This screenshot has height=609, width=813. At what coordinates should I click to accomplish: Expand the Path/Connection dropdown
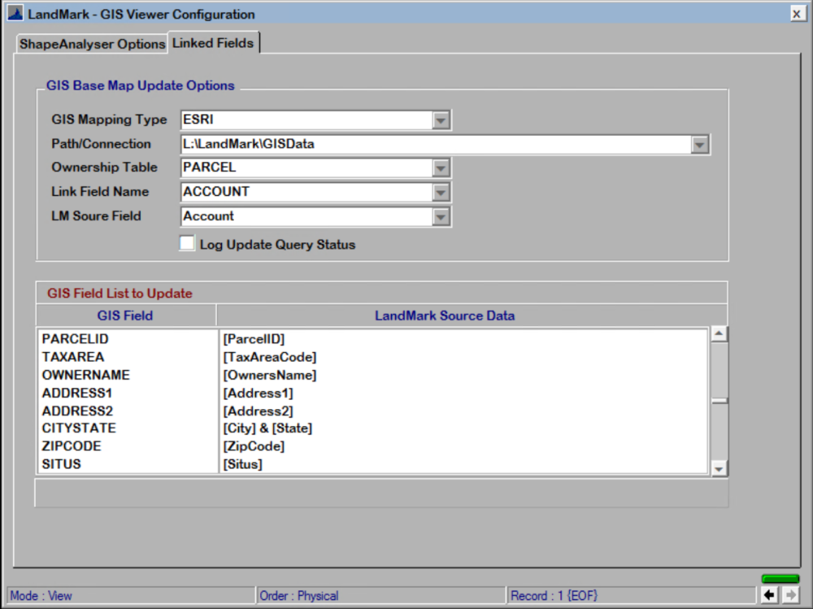(x=699, y=145)
